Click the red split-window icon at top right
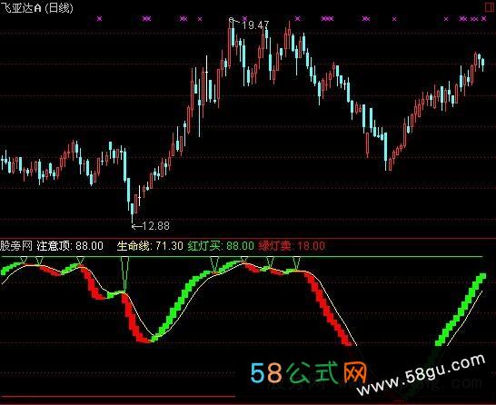This screenshot has width=496, height=405. 491,7
